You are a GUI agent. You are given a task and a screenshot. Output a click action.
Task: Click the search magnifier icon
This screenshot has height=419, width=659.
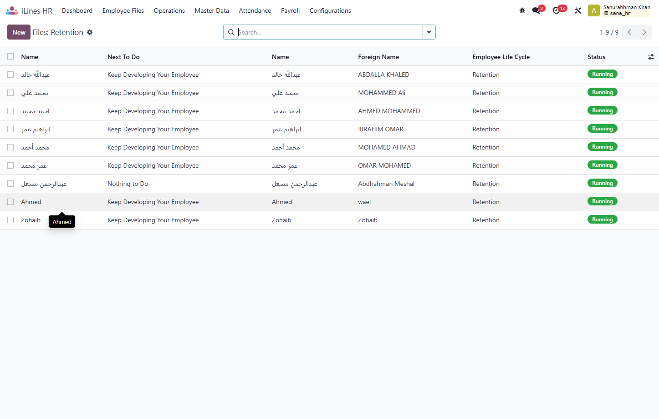pos(231,32)
